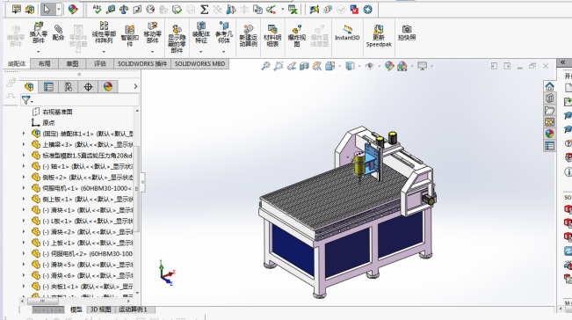This screenshot has height=320, width=572.
Task: Click the Bill of Materials (材料明细表) icon
Action: [272, 35]
